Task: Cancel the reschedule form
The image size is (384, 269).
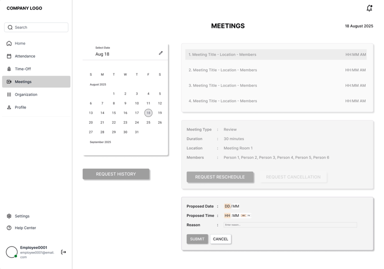Action: 220,239
